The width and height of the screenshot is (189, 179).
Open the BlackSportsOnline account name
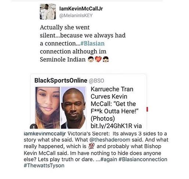click(x=61, y=80)
